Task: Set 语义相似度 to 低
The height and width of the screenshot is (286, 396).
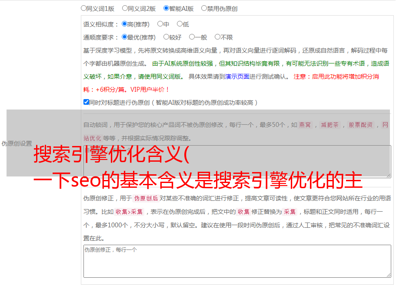Action: pyautogui.click(x=180, y=24)
